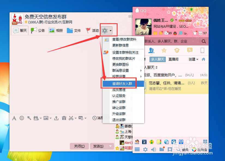This screenshot has width=225, height=161.
Task: Open the emoji smiley picker
Action: [22, 118]
